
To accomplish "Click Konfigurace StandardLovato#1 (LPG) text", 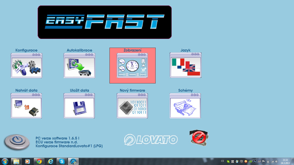I will click(x=69, y=146).
